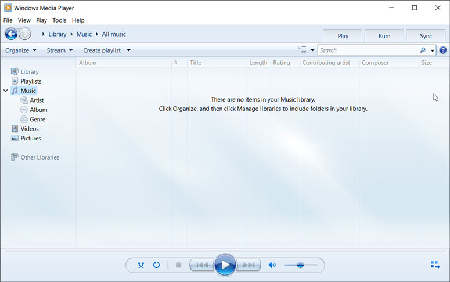
Task: Click the Windows Media Player title icon
Action: point(8,8)
